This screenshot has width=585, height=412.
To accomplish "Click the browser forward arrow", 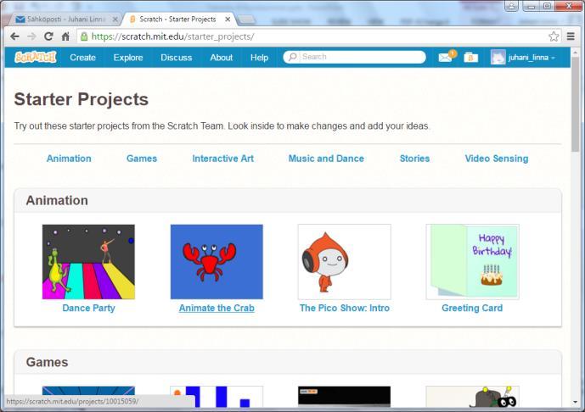I will (31, 36).
